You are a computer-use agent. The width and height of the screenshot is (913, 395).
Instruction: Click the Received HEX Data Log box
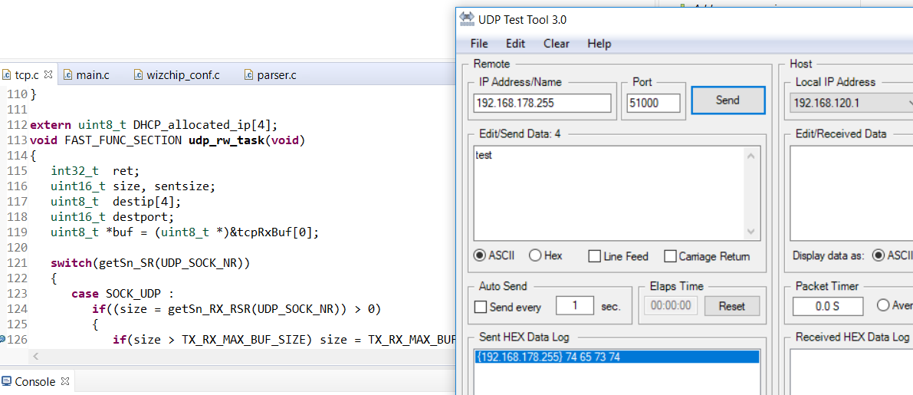pyautogui.click(x=851, y=372)
